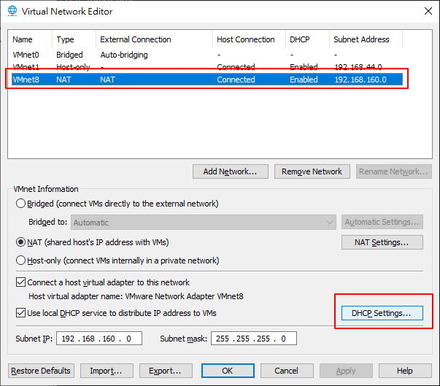Click the Export button
This screenshot has height=386, width=440.
[x=166, y=371]
